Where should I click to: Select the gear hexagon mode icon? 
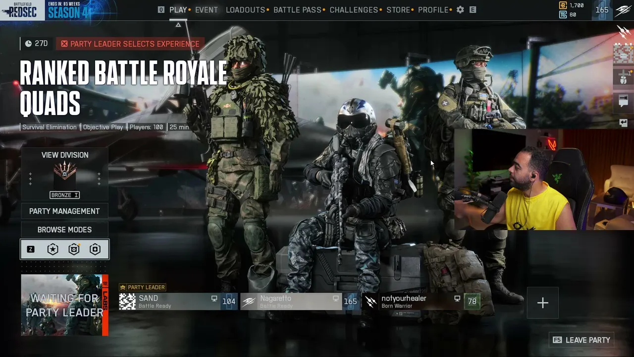click(x=74, y=249)
